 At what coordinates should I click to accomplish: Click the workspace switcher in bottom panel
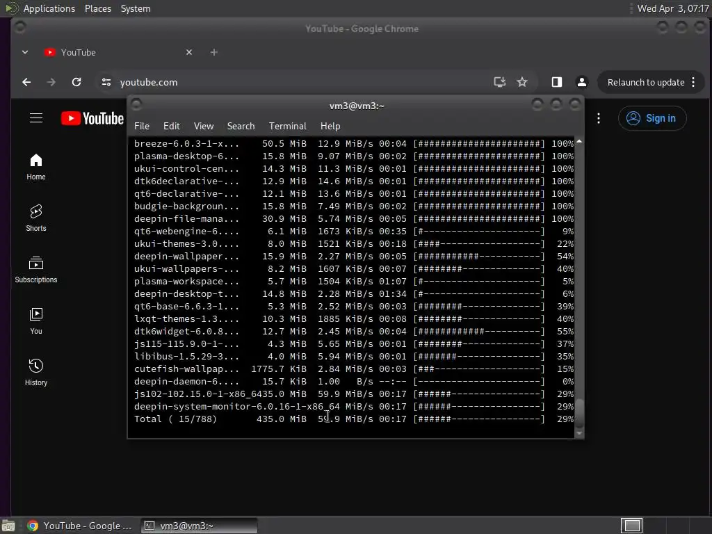(x=631, y=526)
